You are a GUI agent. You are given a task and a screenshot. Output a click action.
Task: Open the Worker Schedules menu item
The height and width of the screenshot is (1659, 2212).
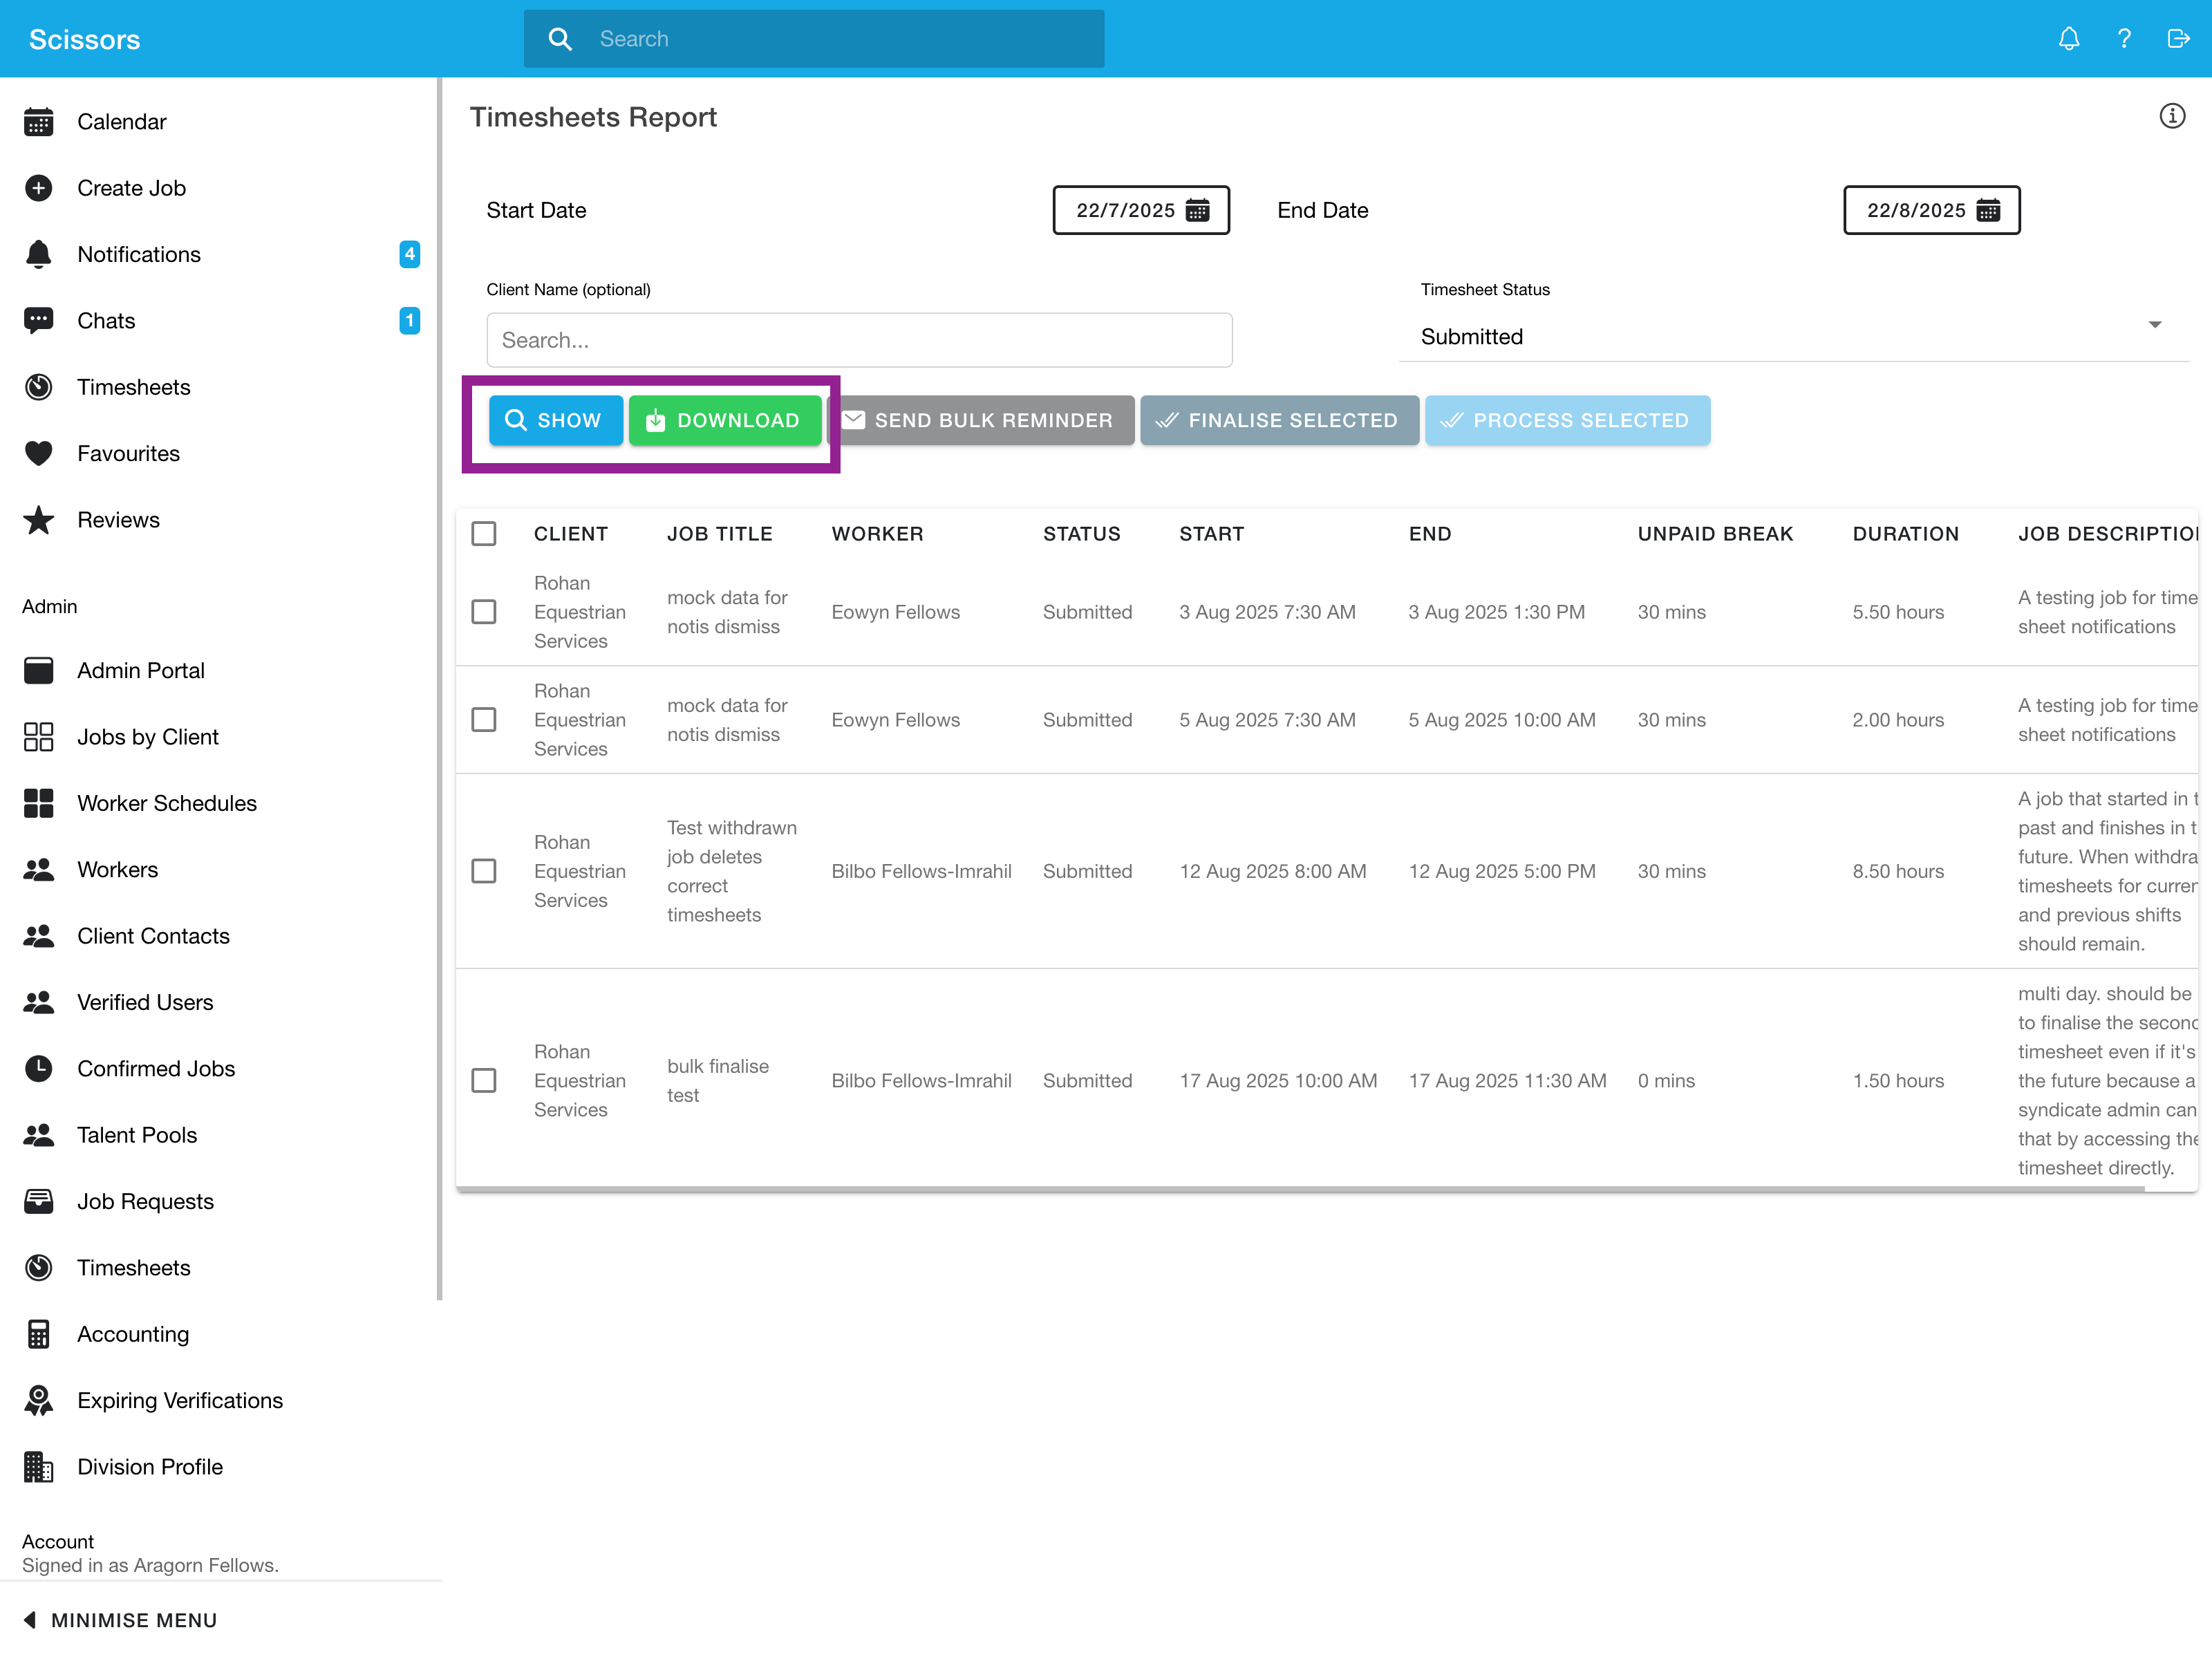click(x=166, y=803)
